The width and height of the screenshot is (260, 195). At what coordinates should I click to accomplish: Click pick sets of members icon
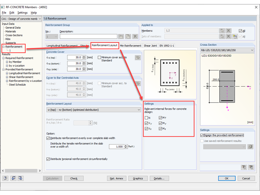tap(222, 36)
